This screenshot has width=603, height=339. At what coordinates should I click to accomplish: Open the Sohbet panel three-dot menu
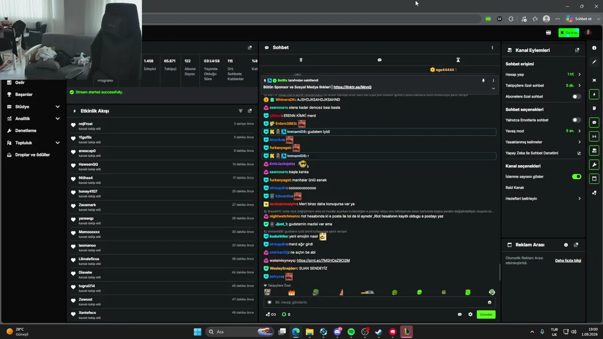point(492,48)
